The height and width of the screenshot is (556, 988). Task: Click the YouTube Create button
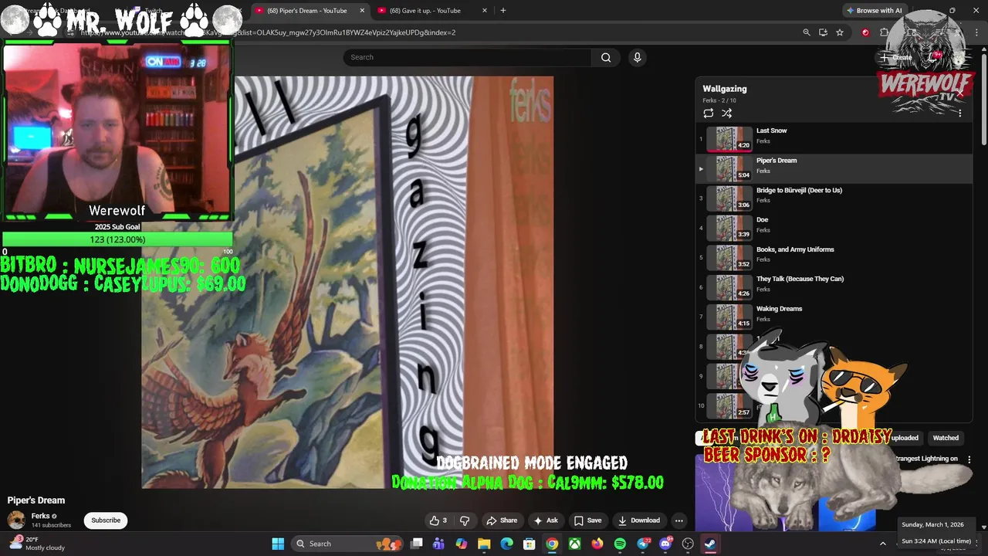pyautogui.click(x=896, y=57)
